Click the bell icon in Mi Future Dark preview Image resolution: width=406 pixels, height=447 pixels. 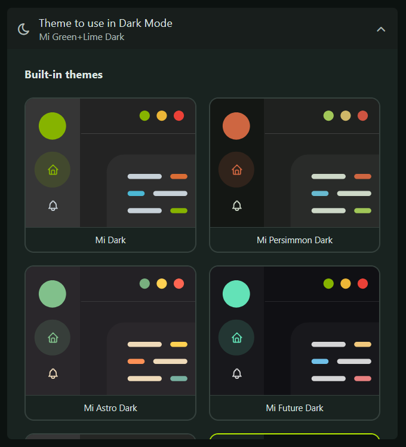tap(237, 373)
